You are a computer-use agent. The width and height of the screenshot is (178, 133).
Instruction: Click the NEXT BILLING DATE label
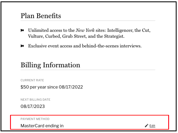(x=35, y=100)
